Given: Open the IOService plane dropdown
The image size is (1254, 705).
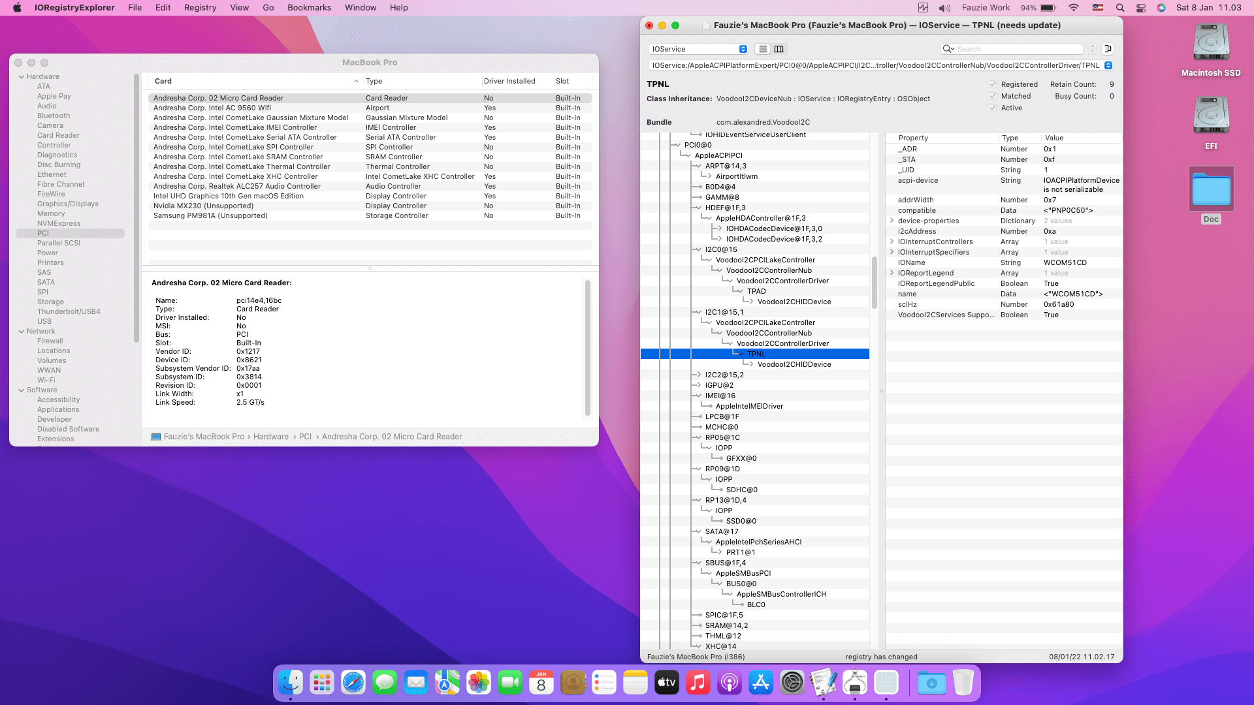Looking at the screenshot, I should tap(698, 49).
